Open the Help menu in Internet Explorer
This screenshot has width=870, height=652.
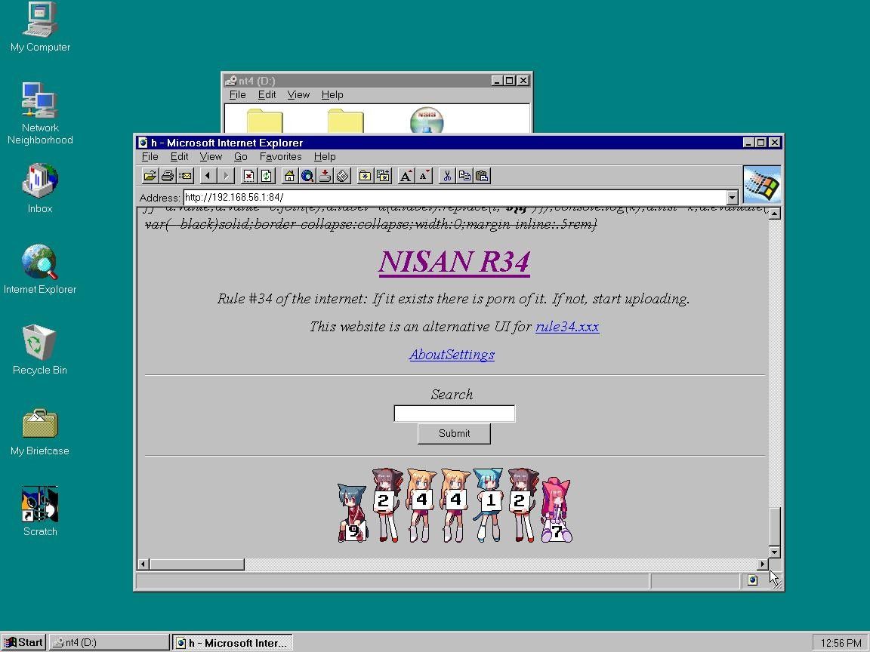(x=325, y=157)
